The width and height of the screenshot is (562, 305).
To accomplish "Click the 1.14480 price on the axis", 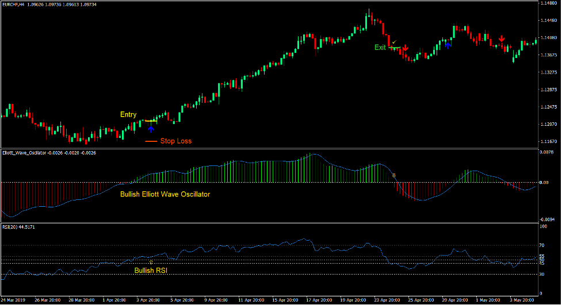I will pyautogui.click(x=549, y=4).
